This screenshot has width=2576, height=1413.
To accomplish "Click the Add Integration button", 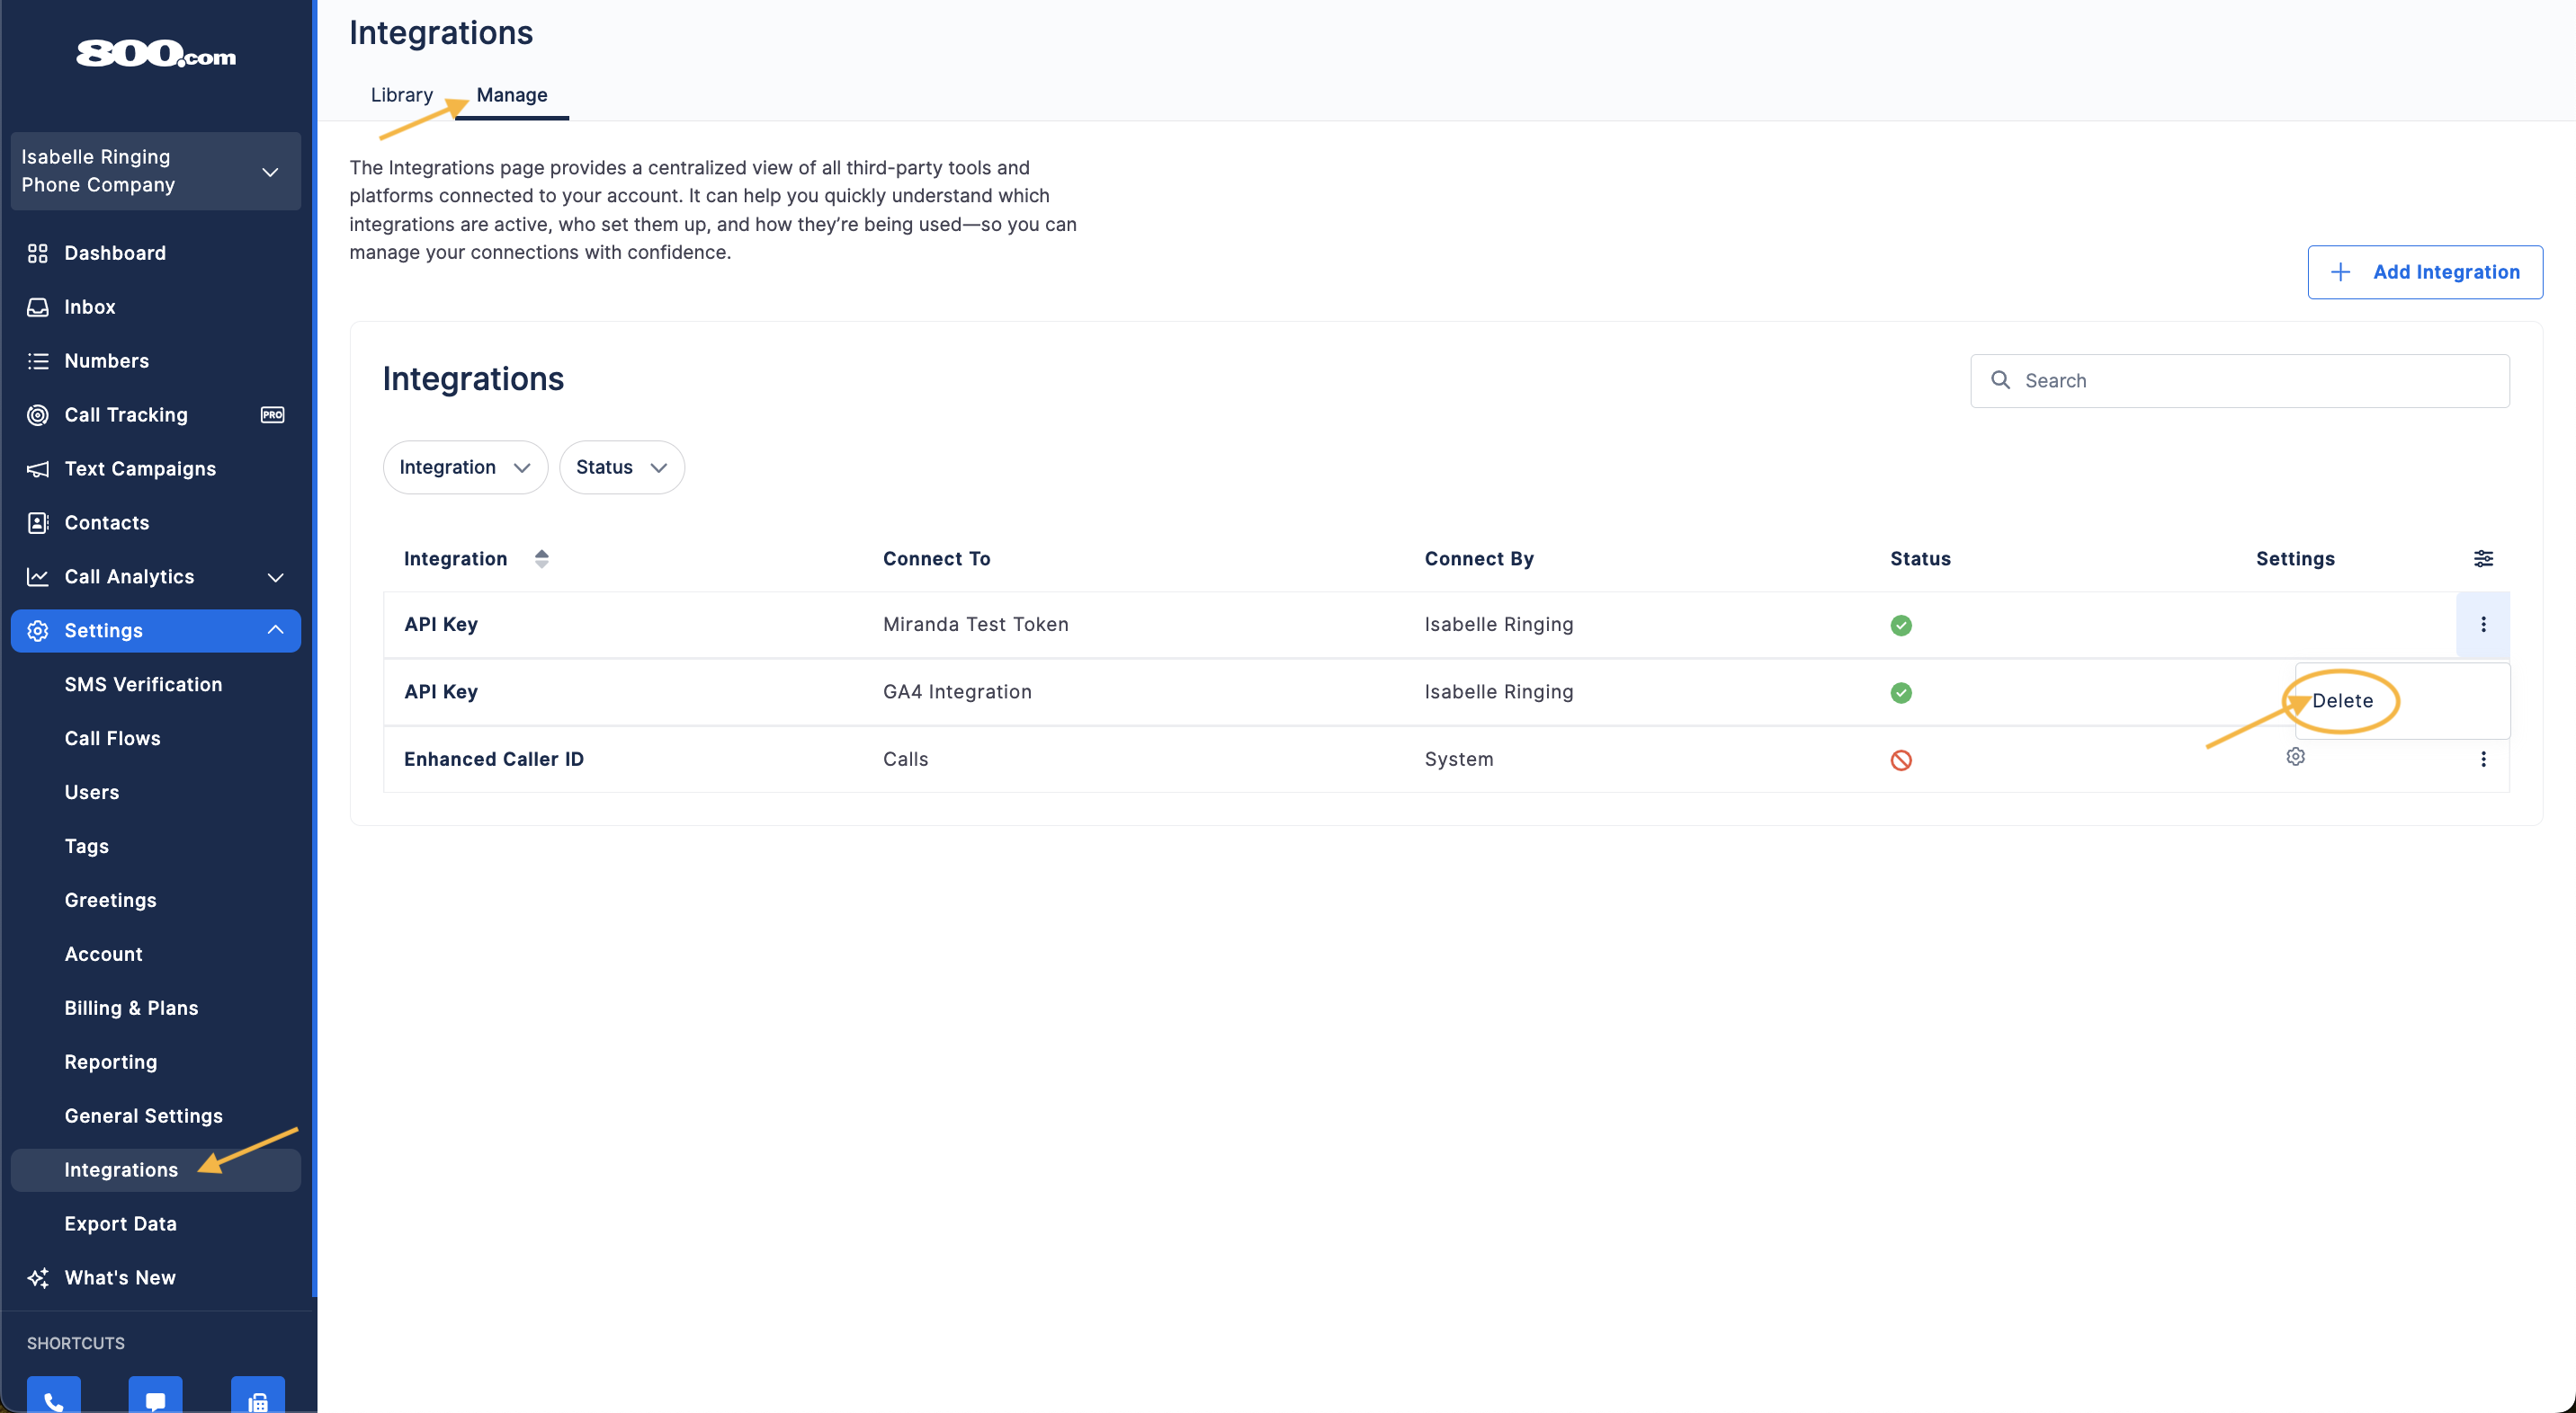I will (x=2425, y=271).
